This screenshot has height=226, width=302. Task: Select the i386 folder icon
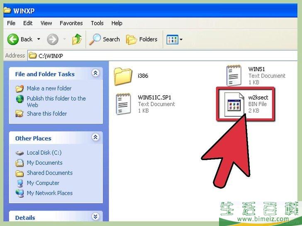[123, 76]
